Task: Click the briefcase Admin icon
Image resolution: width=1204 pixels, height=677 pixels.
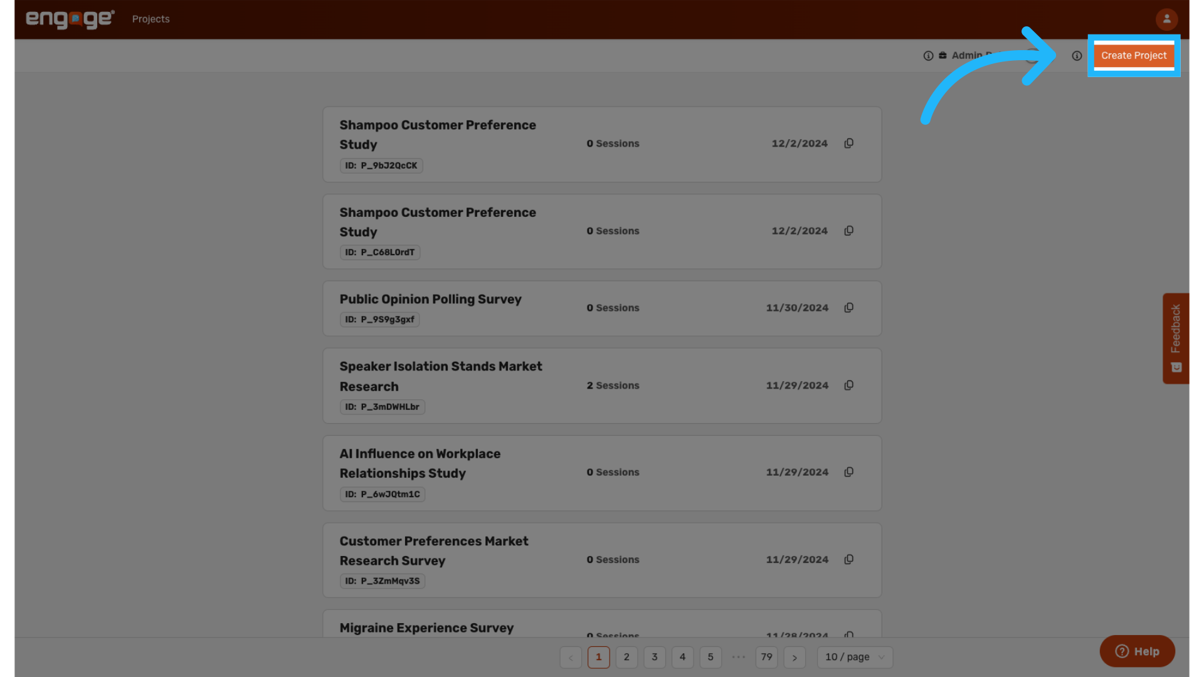Action: [943, 55]
